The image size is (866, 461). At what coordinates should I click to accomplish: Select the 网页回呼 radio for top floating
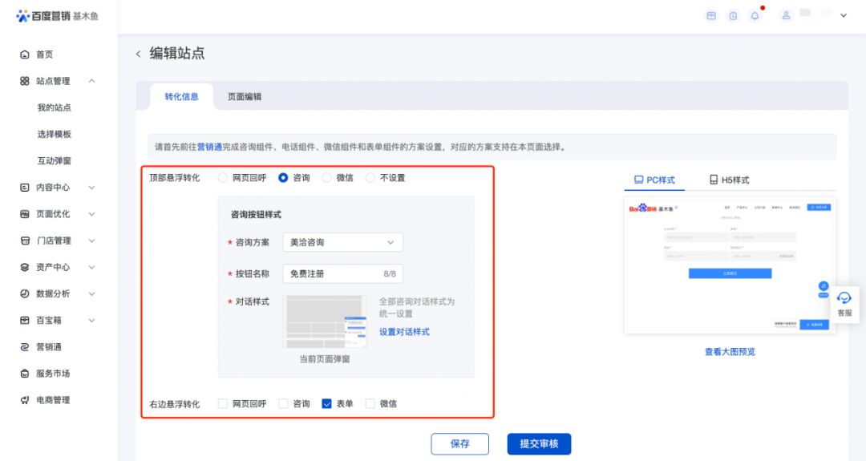tap(223, 178)
